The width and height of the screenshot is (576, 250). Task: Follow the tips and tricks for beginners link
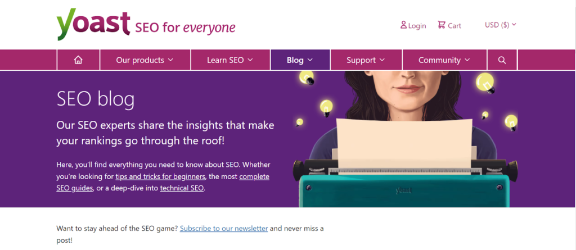click(x=161, y=176)
